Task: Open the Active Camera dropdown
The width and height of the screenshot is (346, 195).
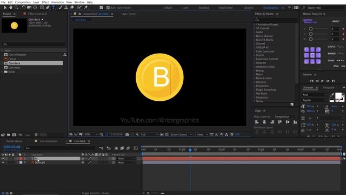Action: coord(181,134)
